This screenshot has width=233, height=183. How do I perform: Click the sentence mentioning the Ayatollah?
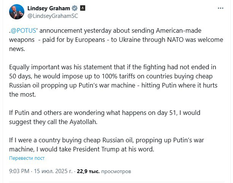click(x=105, y=117)
